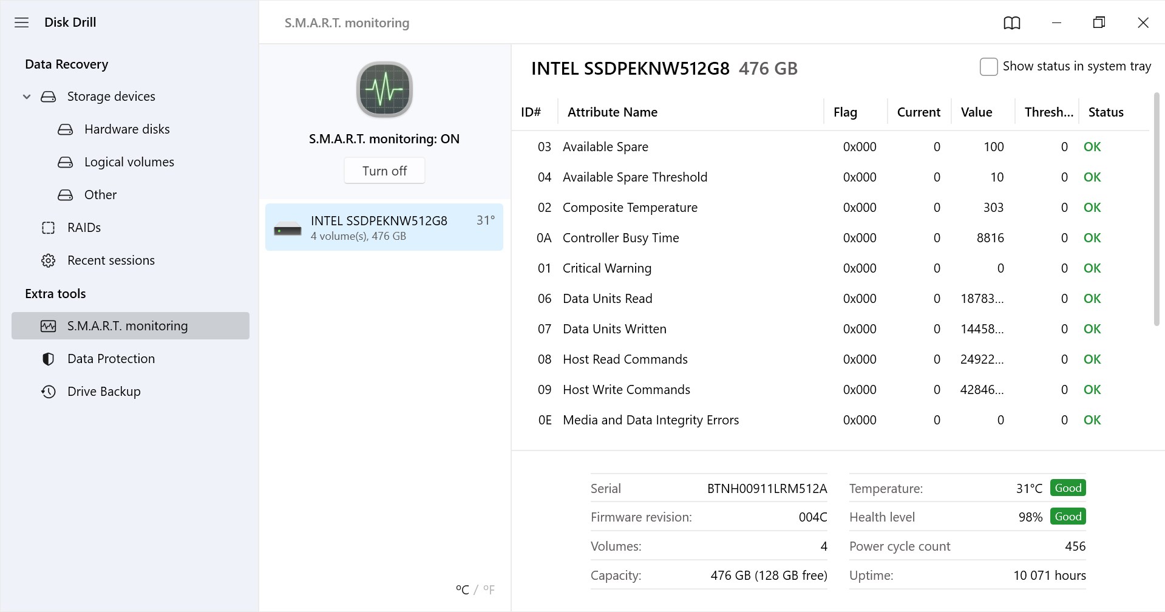Select Host Write Commands attribute

click(830, 390)
